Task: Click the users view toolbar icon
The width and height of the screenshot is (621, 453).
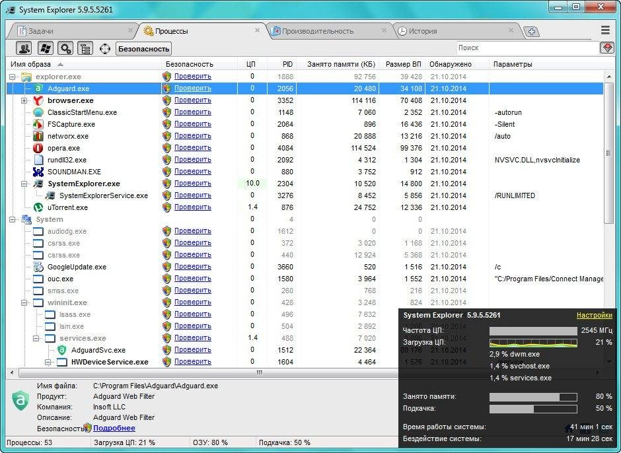Action: pos(24,49)
